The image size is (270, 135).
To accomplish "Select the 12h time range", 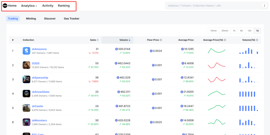I will click(x=249, y=31).
